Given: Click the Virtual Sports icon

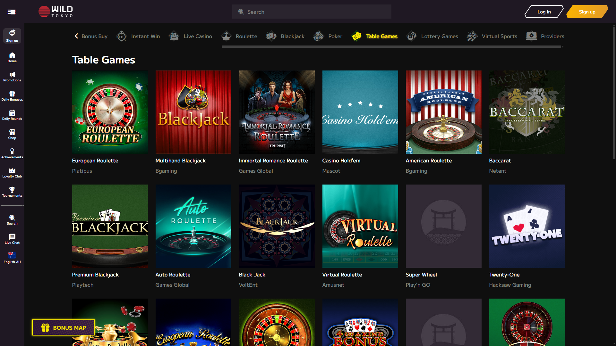Looking at the screenshot, I should pos(472,36).
